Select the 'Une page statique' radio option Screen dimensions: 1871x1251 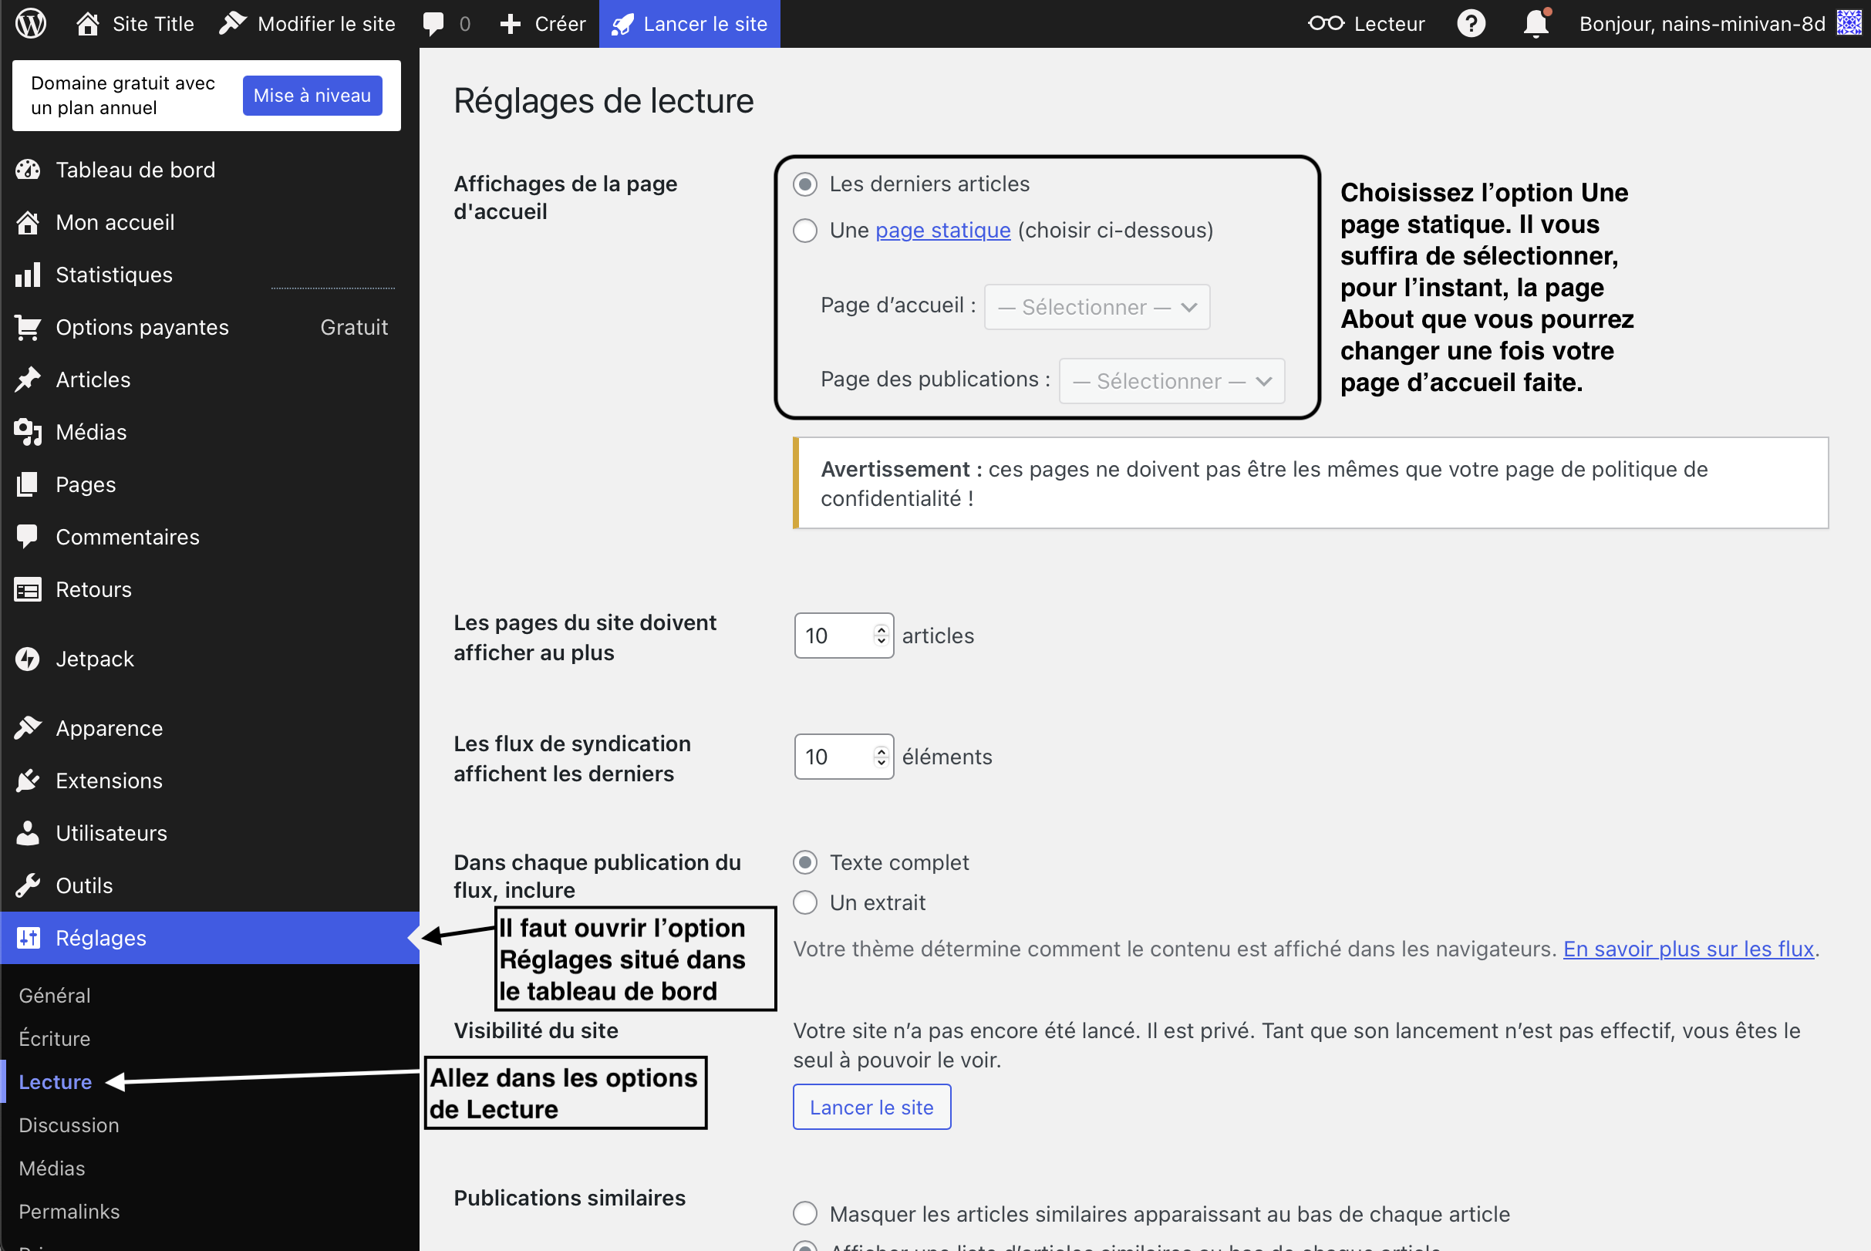(x=805, y=231)
